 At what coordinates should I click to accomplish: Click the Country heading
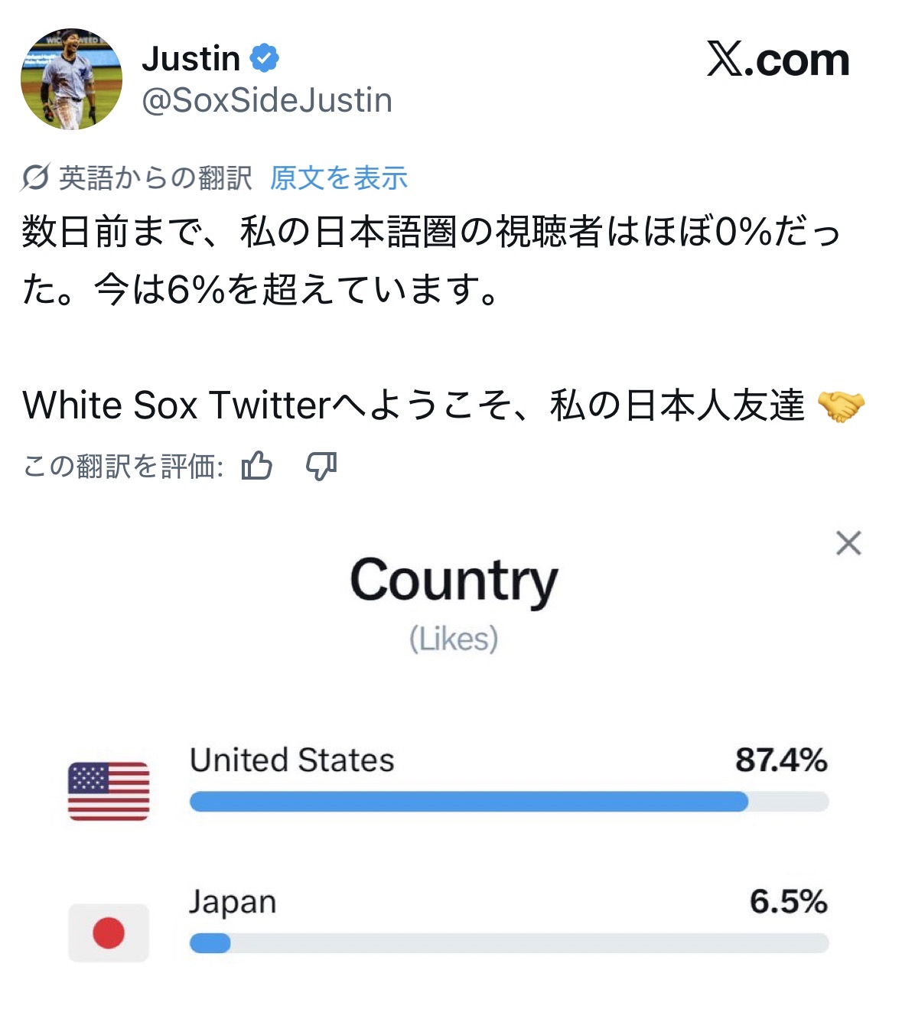454,581
